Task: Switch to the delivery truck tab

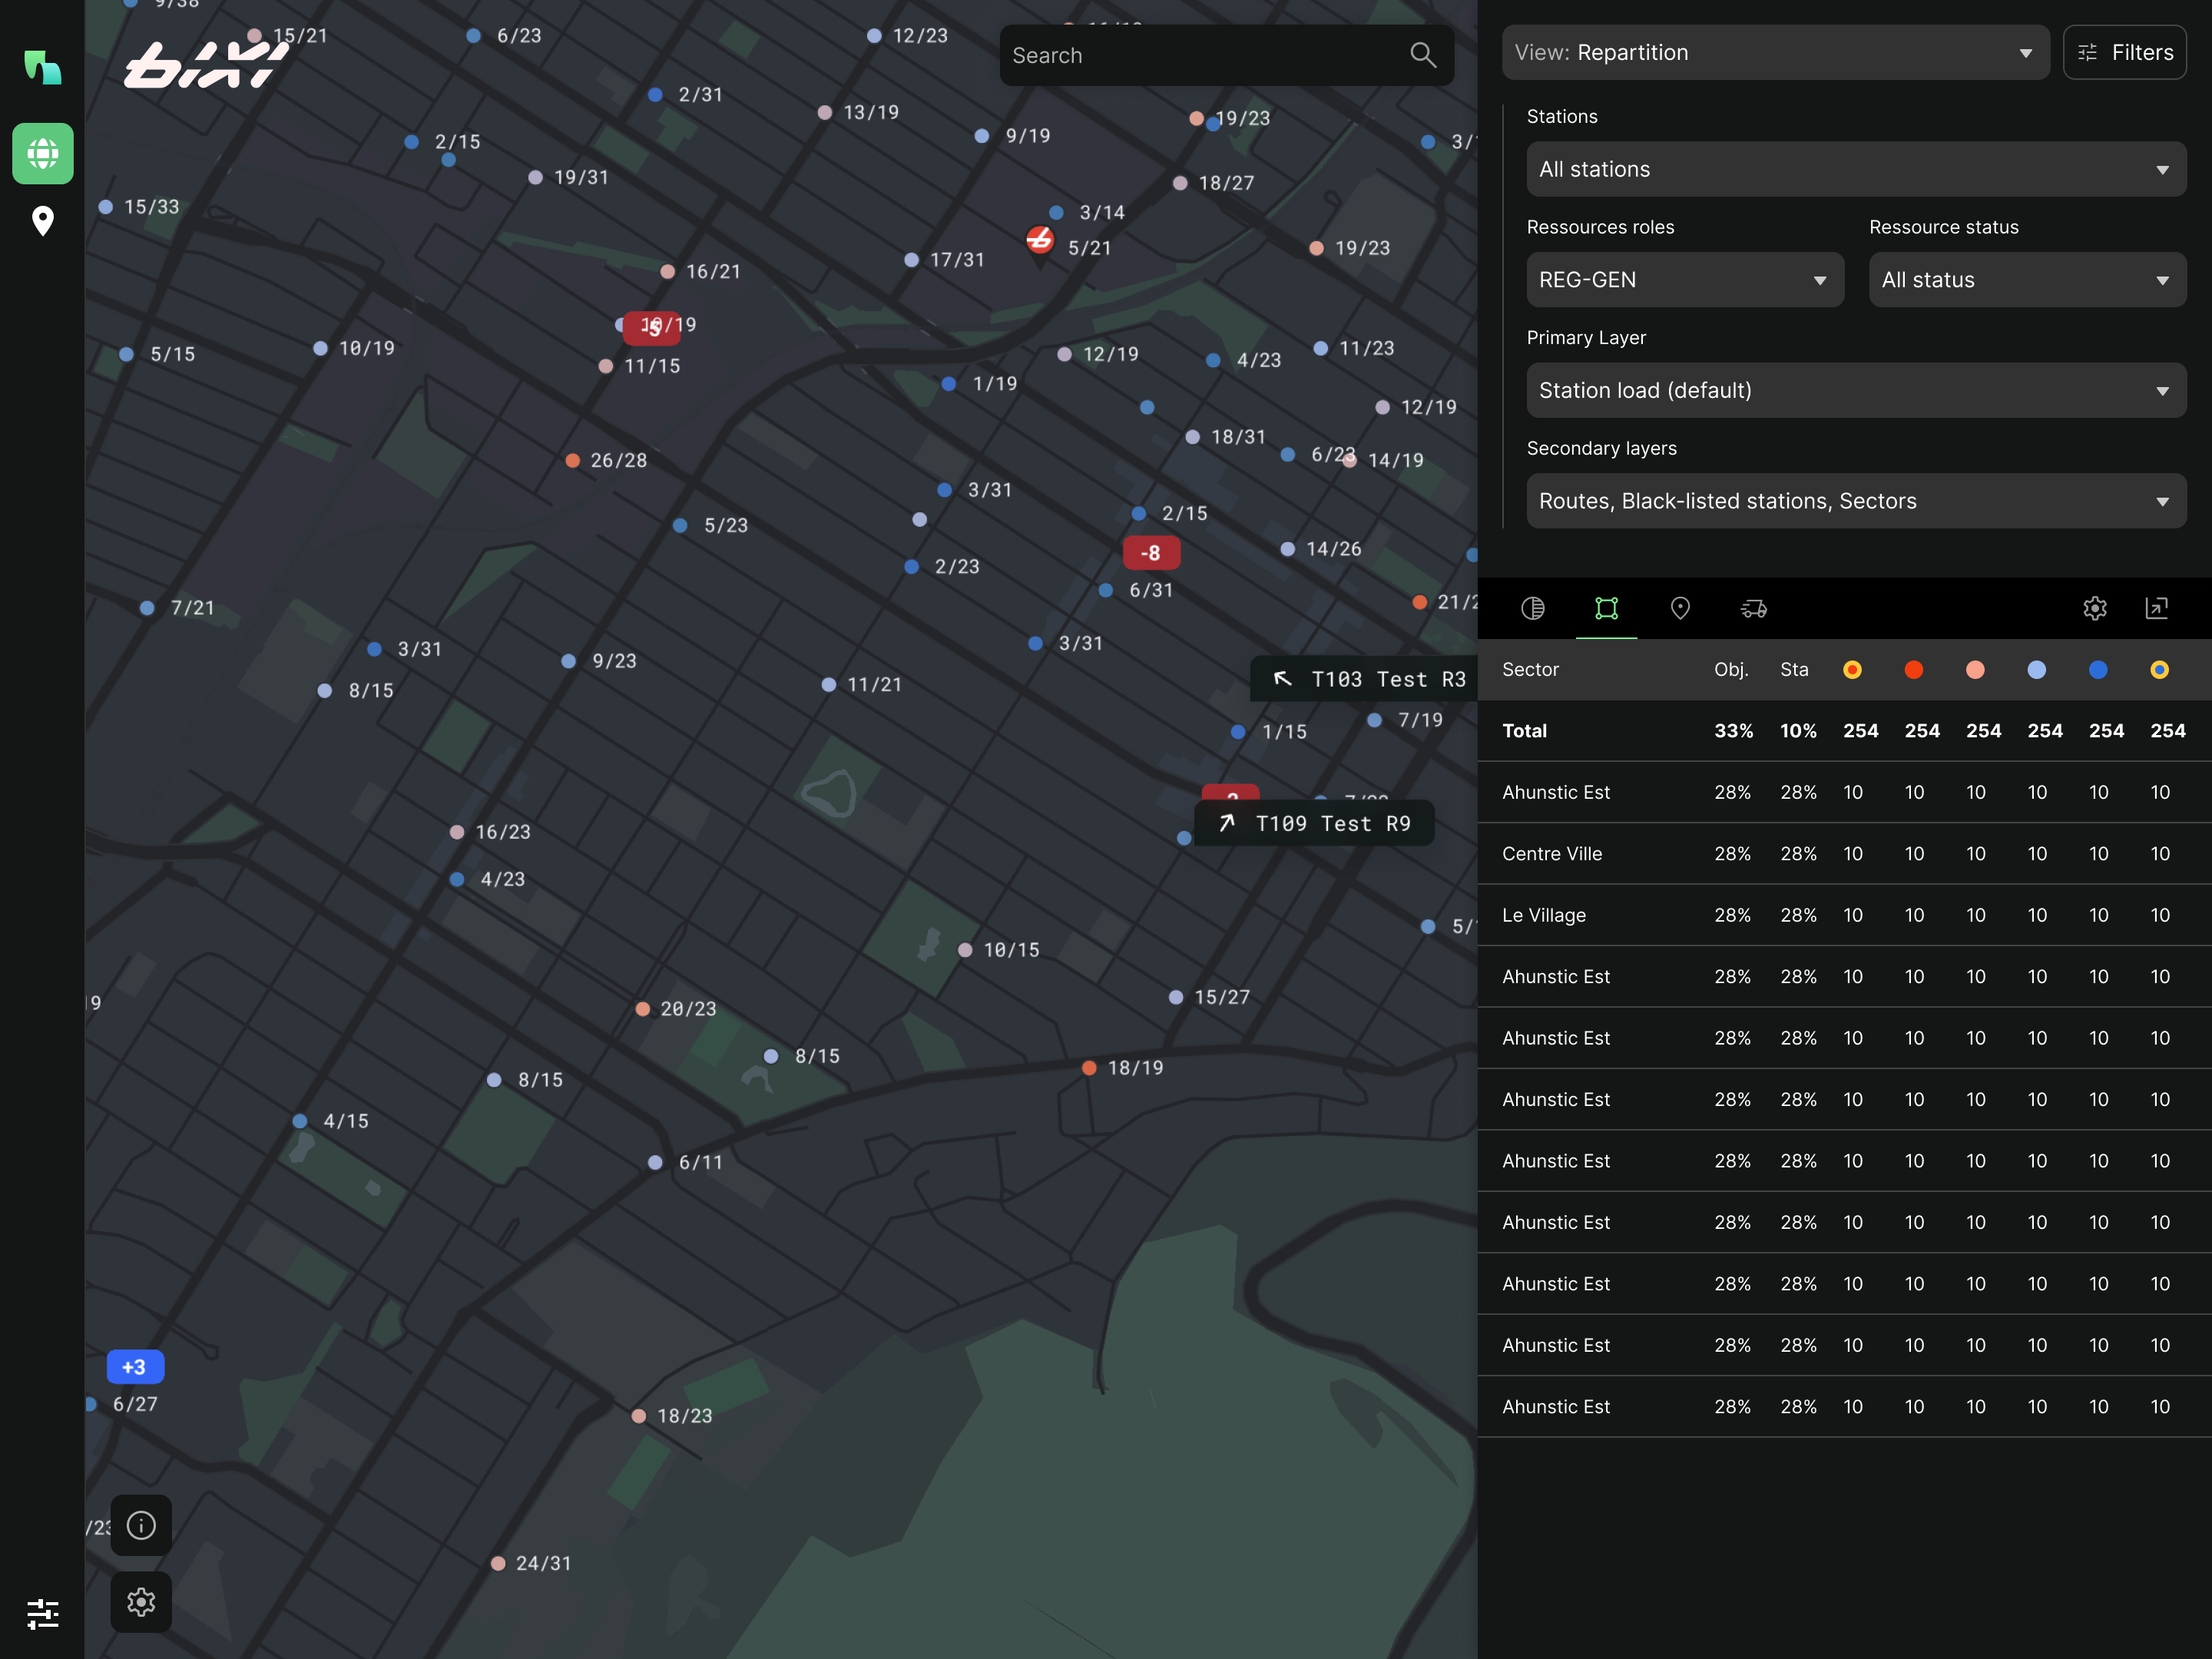Action: tap(1753, 608)
